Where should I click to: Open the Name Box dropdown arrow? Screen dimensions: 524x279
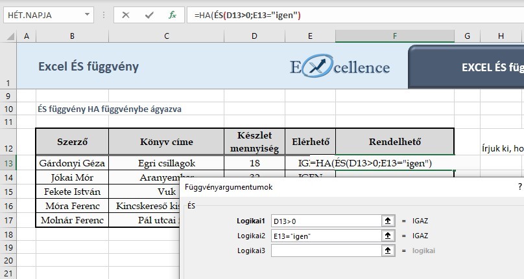pos(87,15)
